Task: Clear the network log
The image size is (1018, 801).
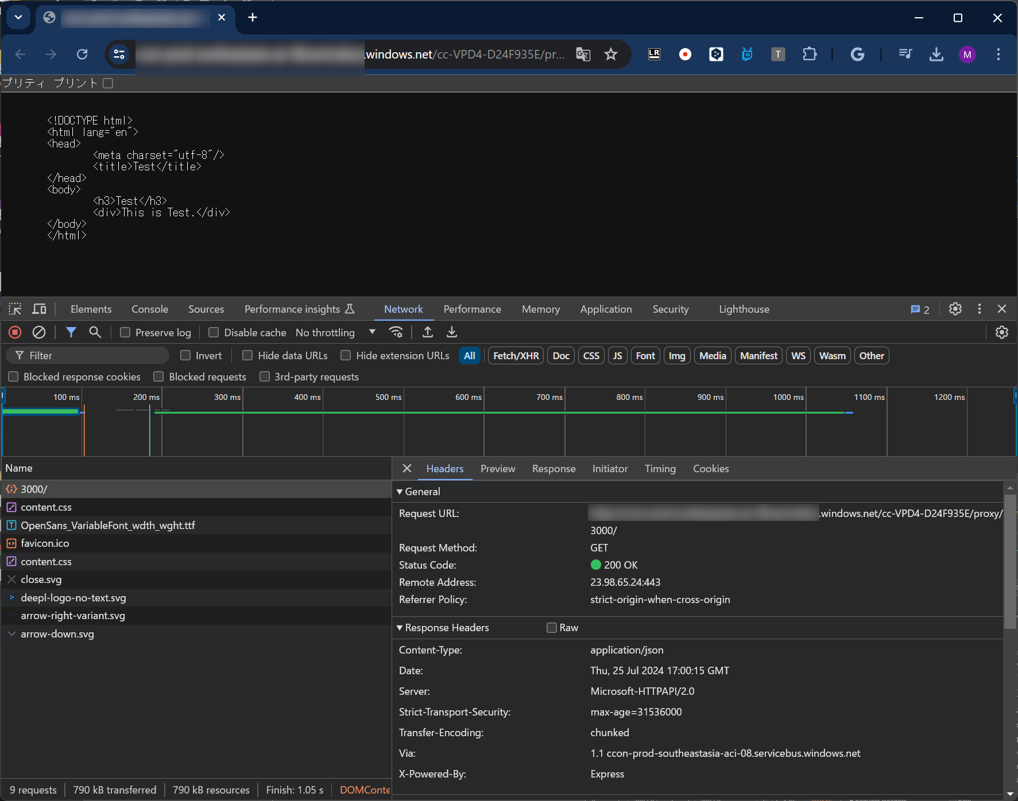Action: click(x=39, y=332)
